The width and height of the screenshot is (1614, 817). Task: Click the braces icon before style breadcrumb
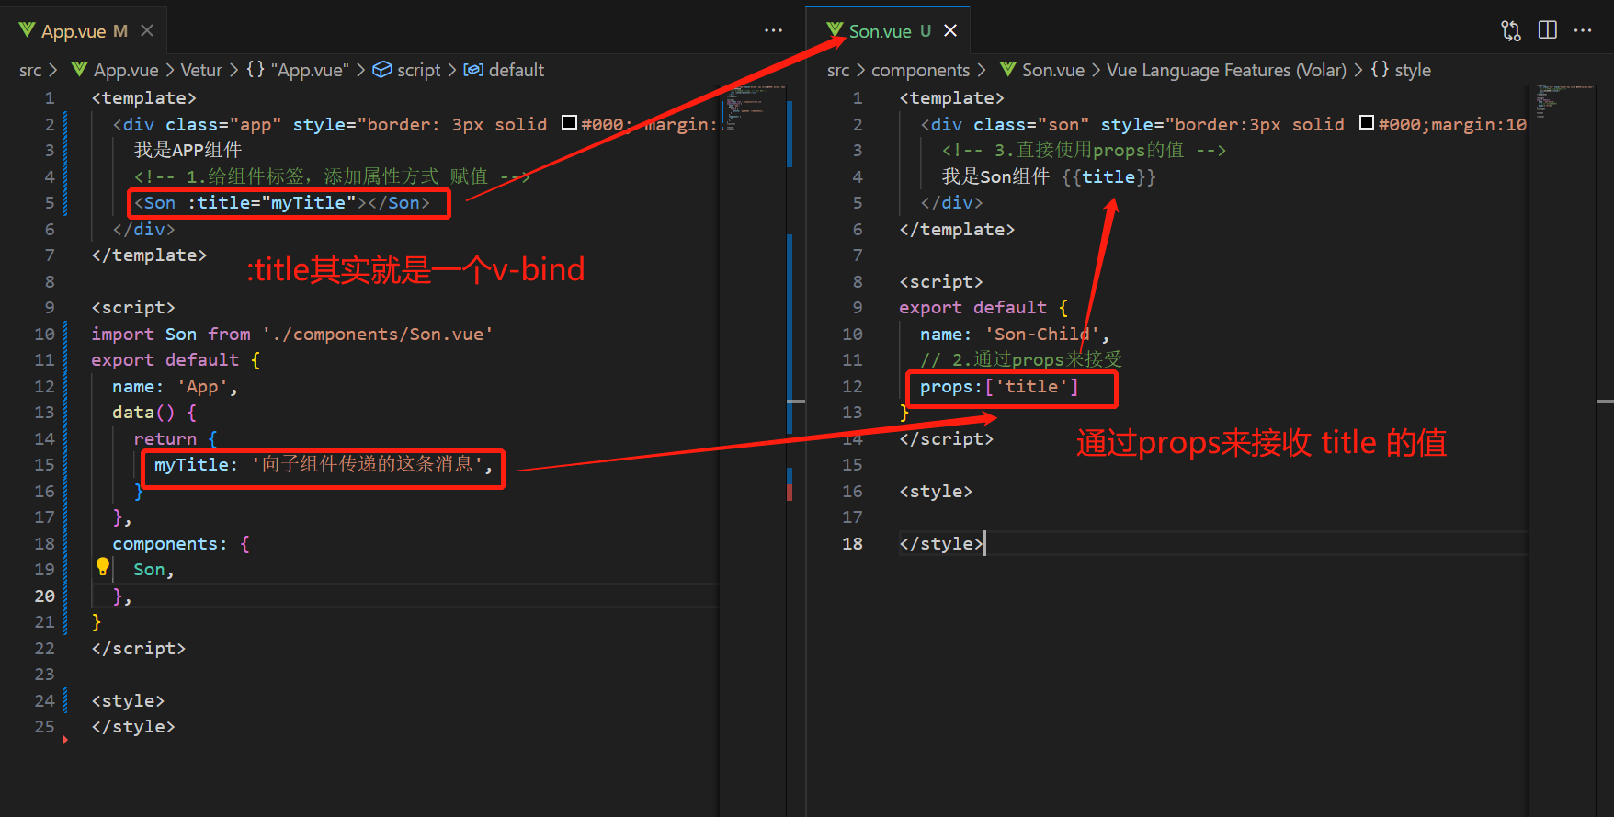[x=1380, y=70]
